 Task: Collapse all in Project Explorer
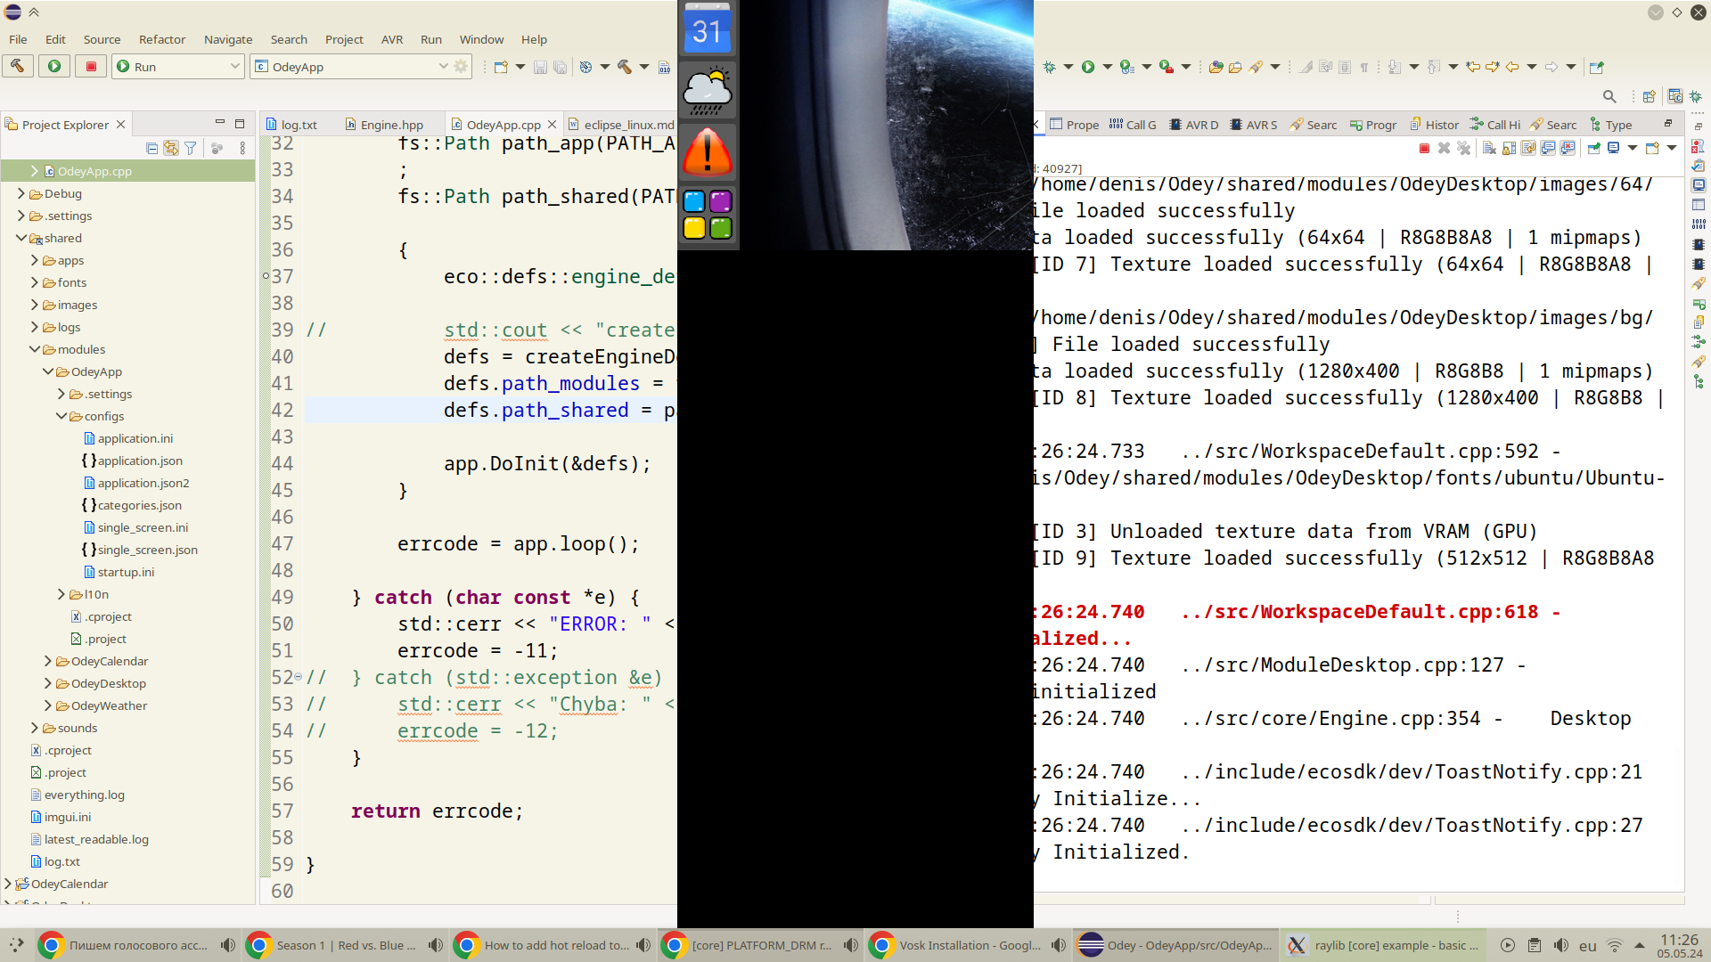[x=151, y=149]
